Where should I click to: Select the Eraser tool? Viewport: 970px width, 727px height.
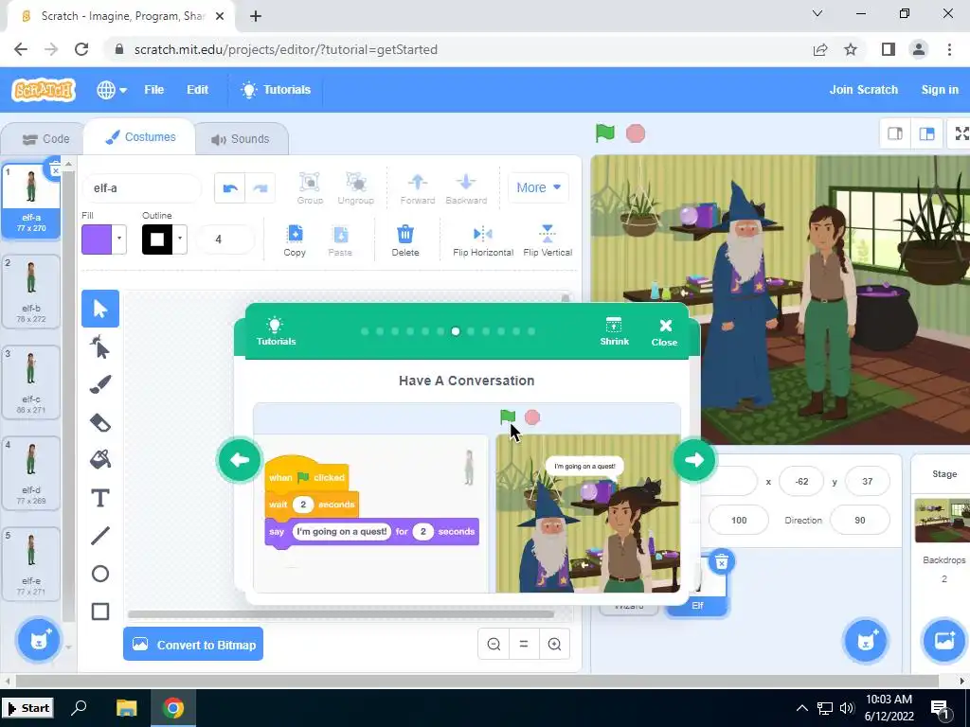[100, 422]
